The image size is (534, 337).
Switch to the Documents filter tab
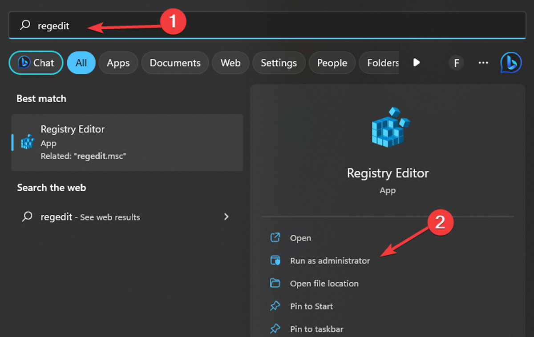[x=175, y=63]
